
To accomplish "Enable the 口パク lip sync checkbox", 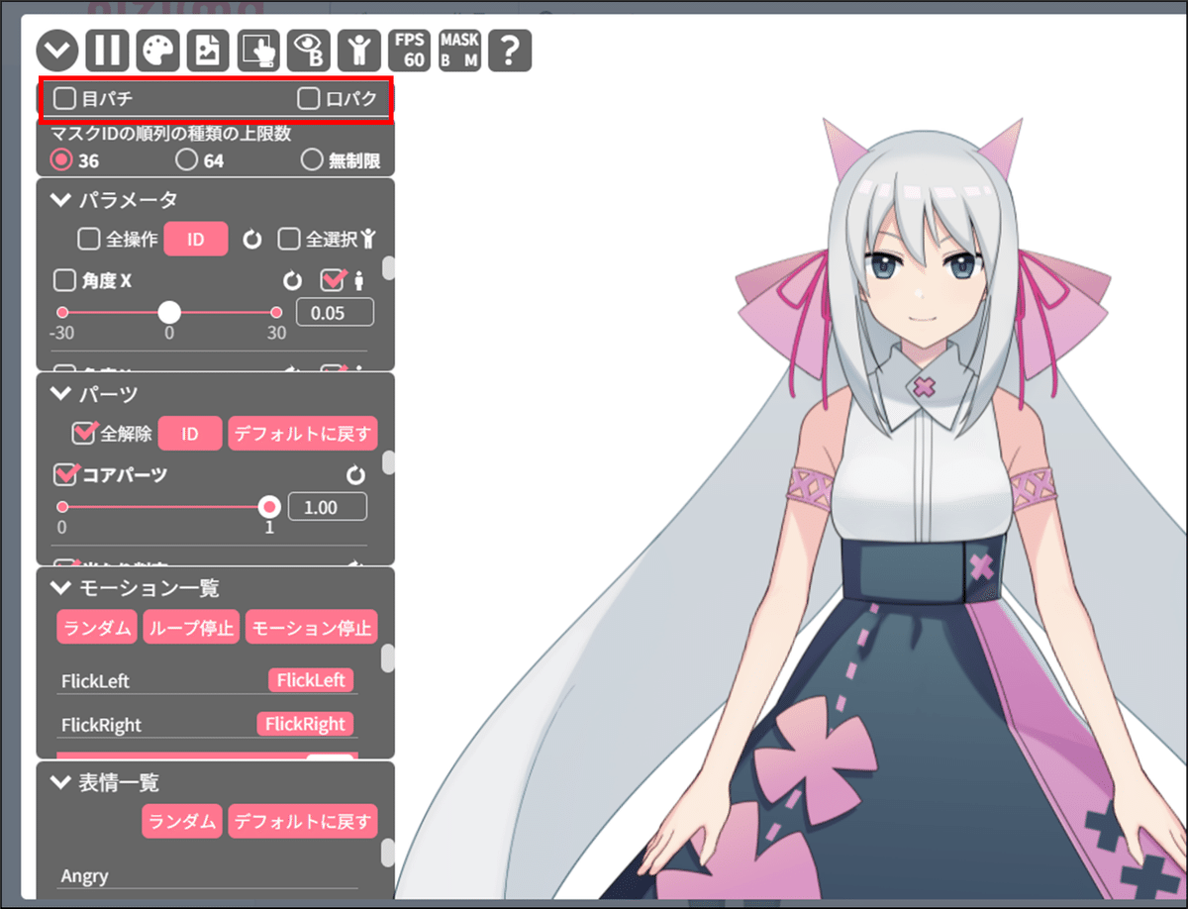I will coord(306,98).
